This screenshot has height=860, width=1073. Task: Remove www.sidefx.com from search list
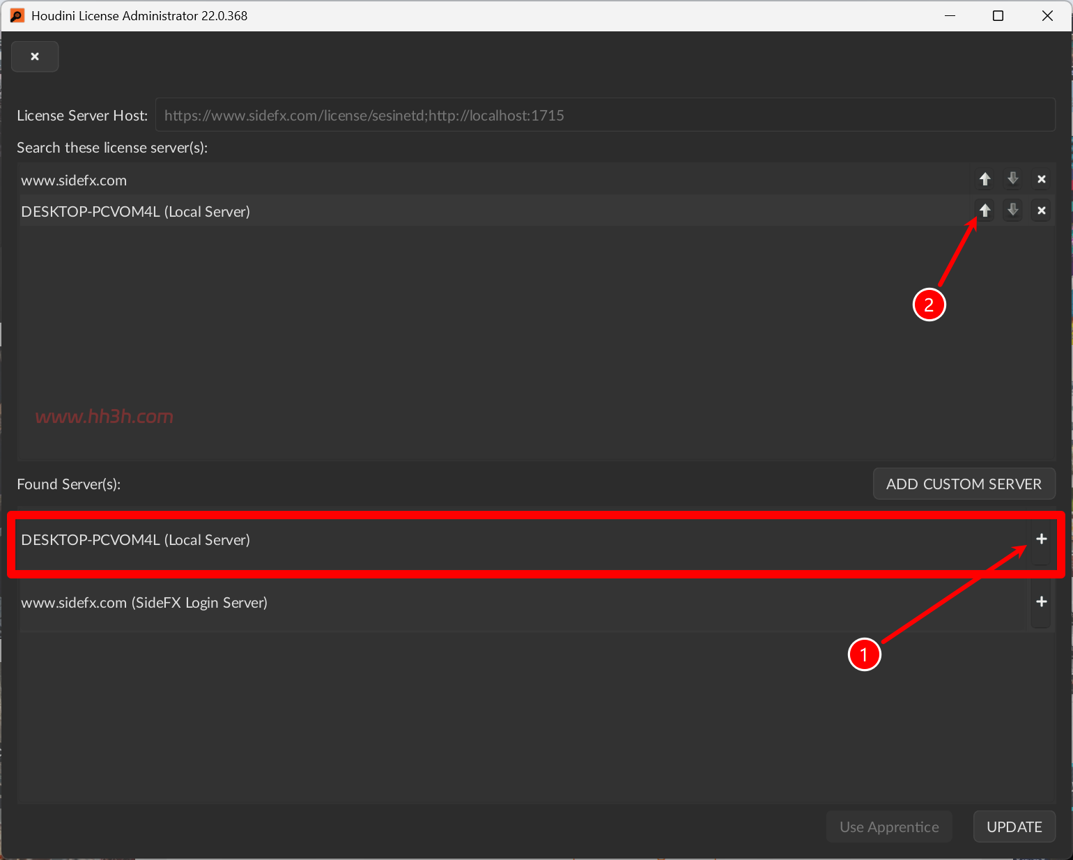click(x=1041, y=179)
